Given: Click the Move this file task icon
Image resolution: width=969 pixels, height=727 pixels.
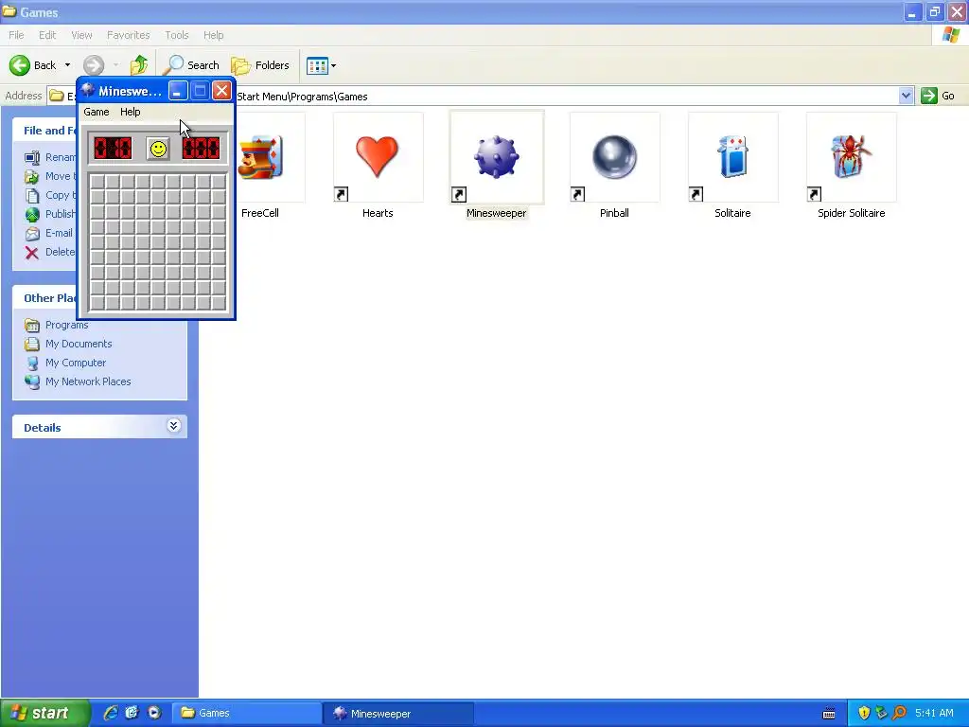Looking at the screenshot, I should click(x=32, y=177).
